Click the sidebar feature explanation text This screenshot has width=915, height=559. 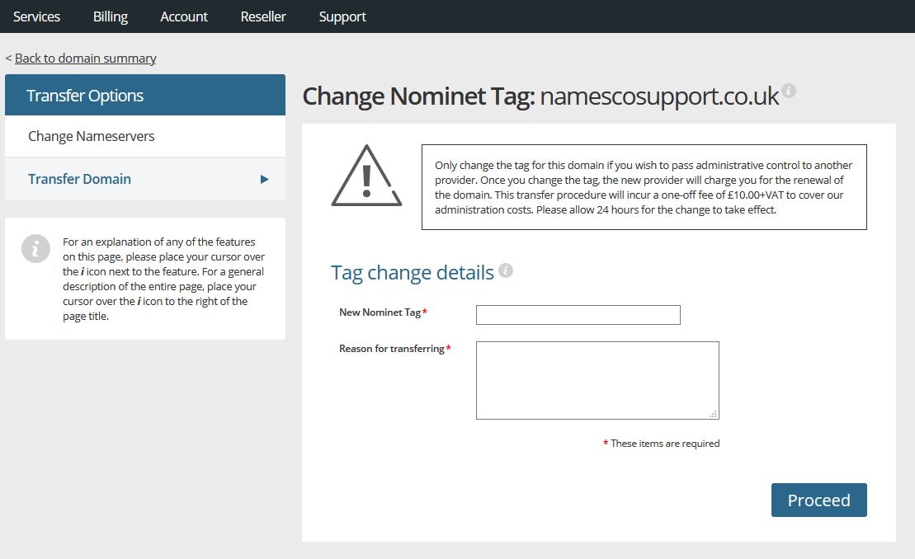click(x=163, y=279)
